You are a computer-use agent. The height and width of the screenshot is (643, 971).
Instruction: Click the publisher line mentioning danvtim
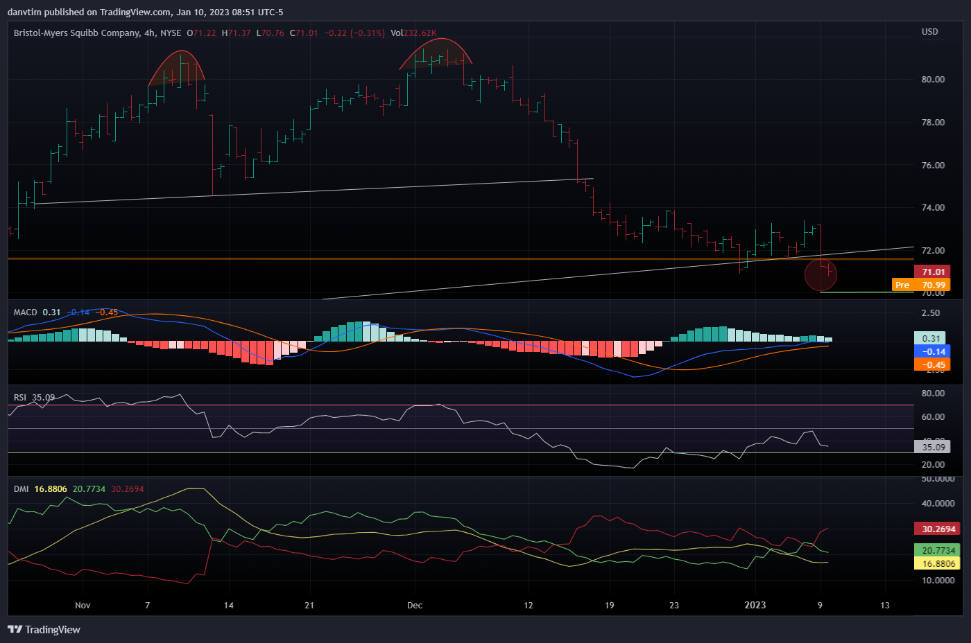(145, 12)
